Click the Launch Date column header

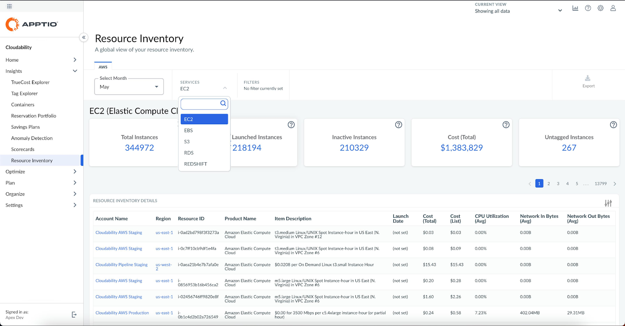pos(400,219)
